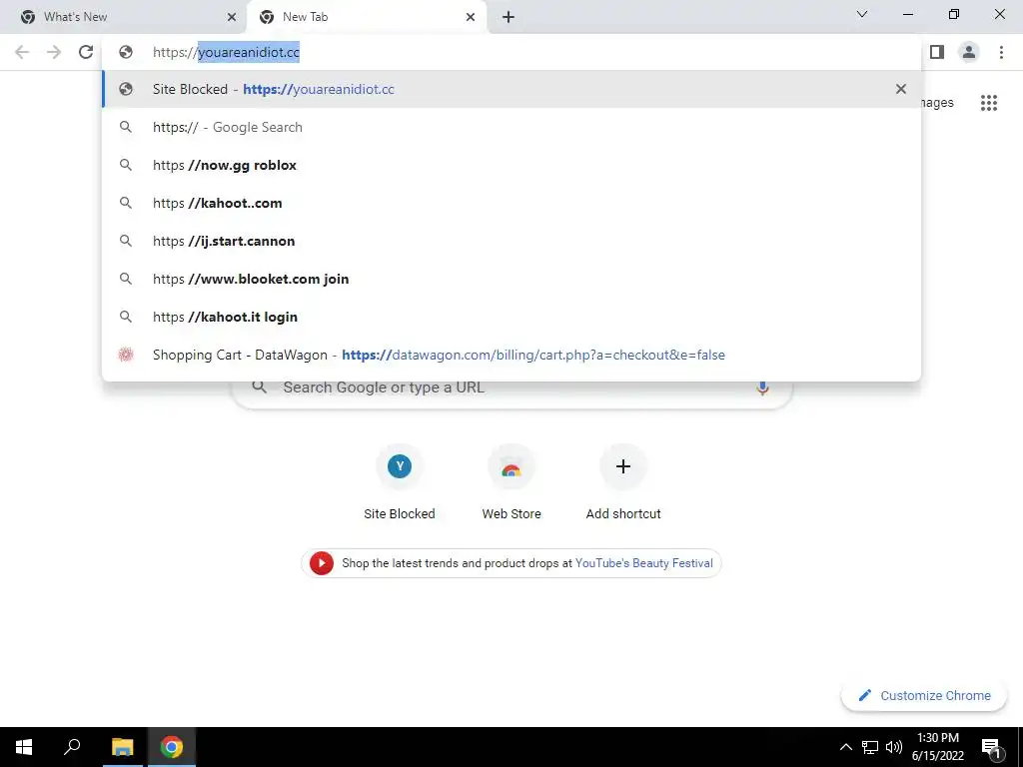Open the Windows Start menu
This screenshot has height=767, width=1023.
click(x=24, y=747)
